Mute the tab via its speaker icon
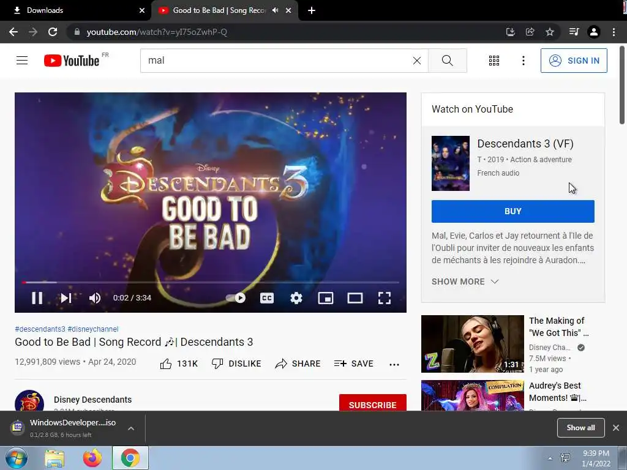 click(275, 10)
